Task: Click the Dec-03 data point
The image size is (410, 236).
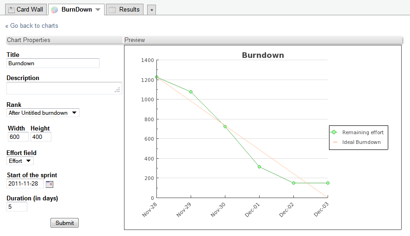Action: pyautogui.click(x=328, y=183)
